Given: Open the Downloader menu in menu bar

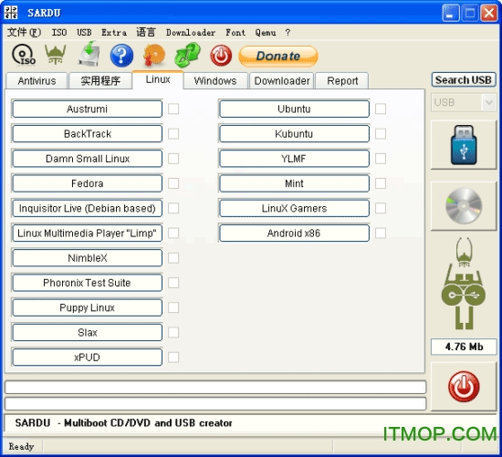Looking at the screenshot, I should click(x=191, y=32).
